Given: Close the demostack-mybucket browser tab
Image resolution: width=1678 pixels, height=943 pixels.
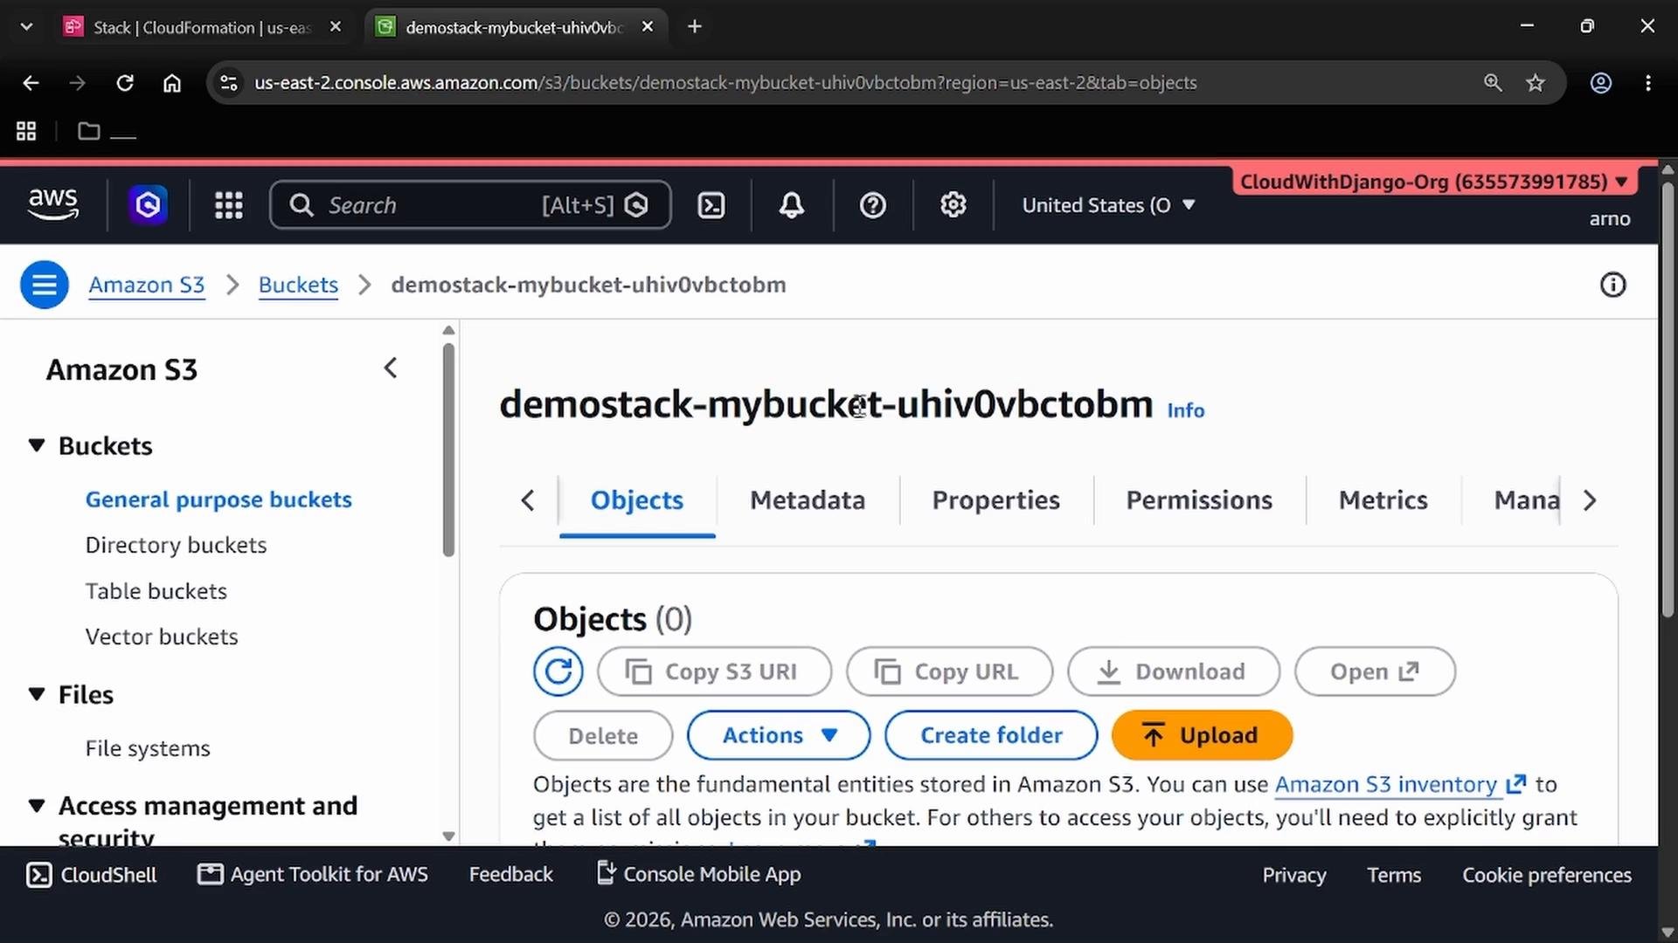Looking at the screenshot, I should coord(648,27).
